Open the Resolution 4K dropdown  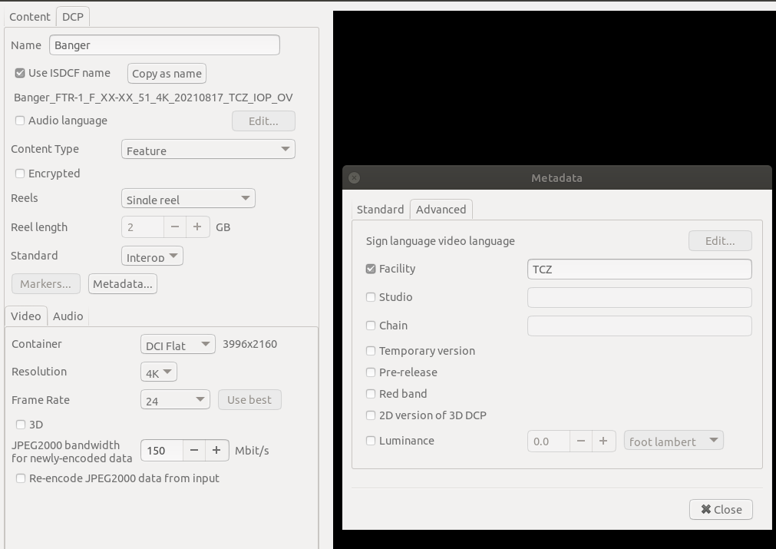point(159,372)
